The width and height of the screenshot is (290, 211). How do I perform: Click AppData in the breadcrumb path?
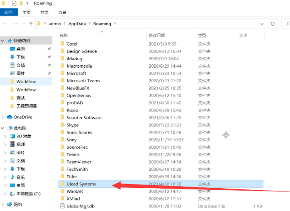[77, 24]
